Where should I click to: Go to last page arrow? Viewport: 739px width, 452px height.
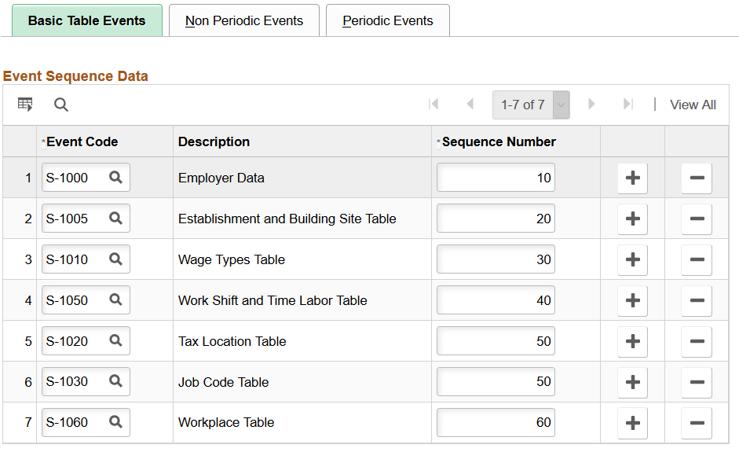[627, 104]
